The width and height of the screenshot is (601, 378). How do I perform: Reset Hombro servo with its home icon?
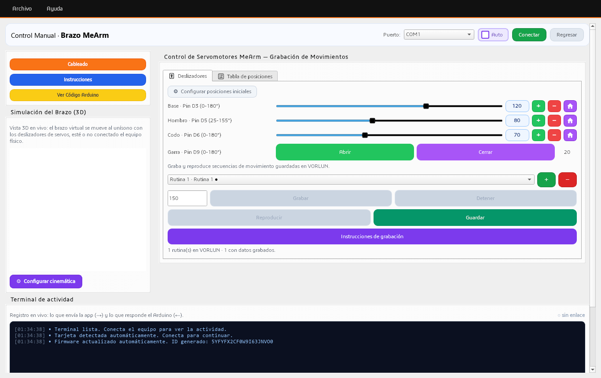point(570,120)
